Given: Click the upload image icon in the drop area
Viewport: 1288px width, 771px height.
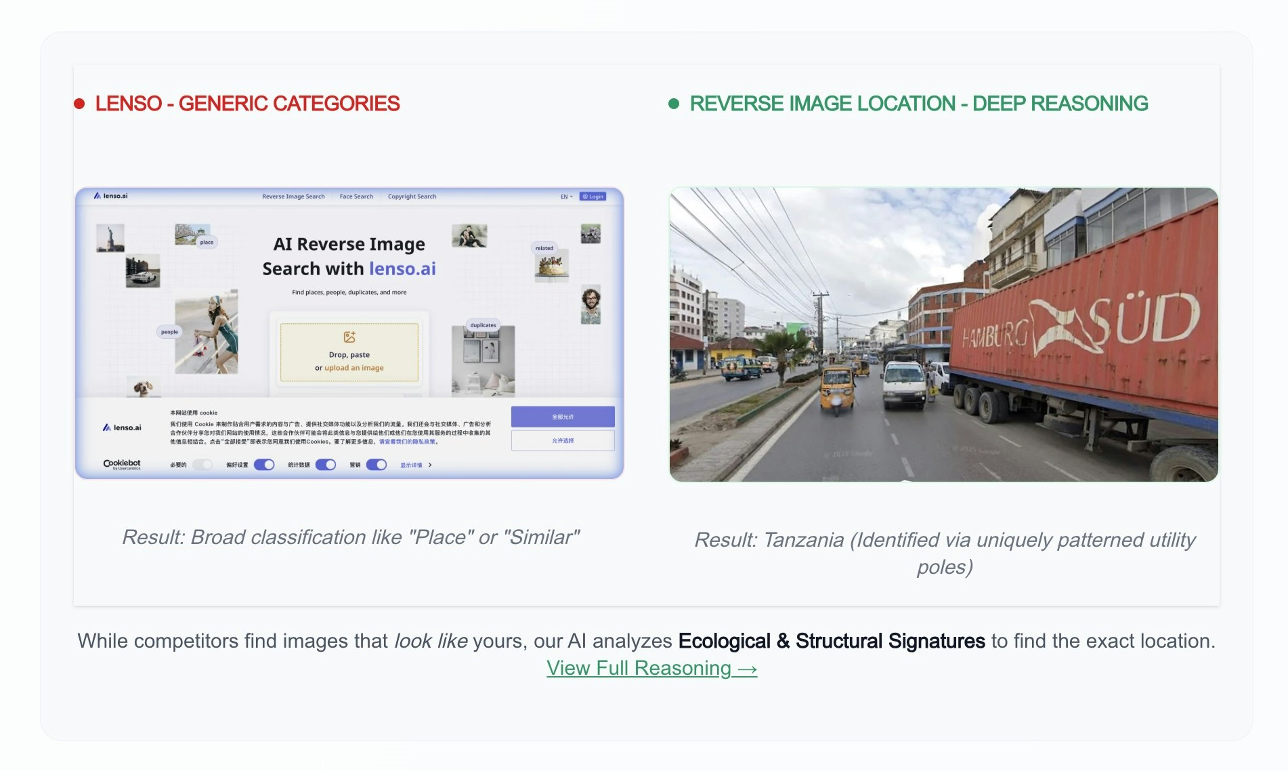Looking at the screenshot, I should 348,338.
